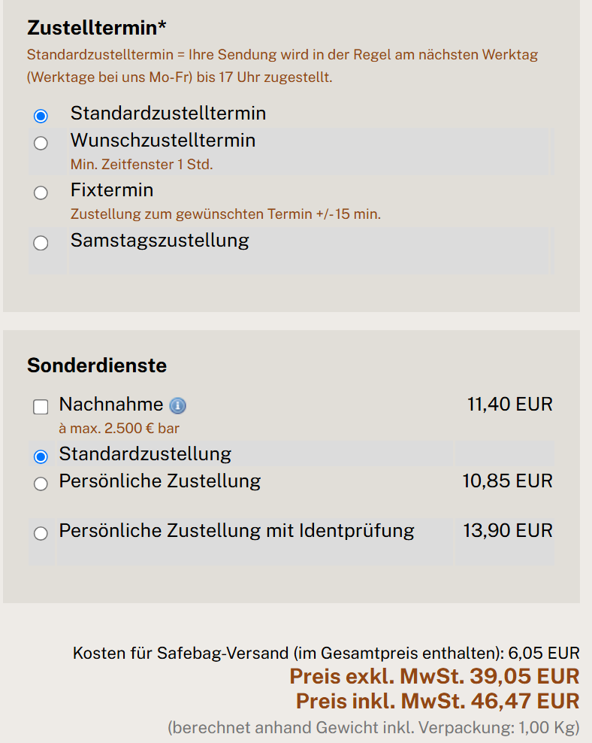592x743 pixels.
Task: Click the 11,40 EUR Nachnahme price
Action: click(x=509, y=405)
